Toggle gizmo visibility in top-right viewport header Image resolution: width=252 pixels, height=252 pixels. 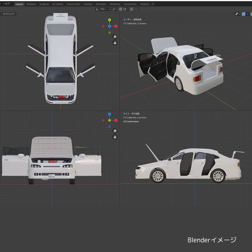[244, 14]
